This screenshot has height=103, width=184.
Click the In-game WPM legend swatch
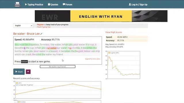[x=109, y=53]
